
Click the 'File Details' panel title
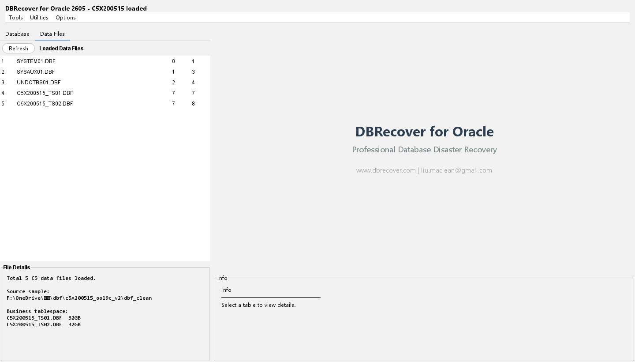click(x=17, y=268)
